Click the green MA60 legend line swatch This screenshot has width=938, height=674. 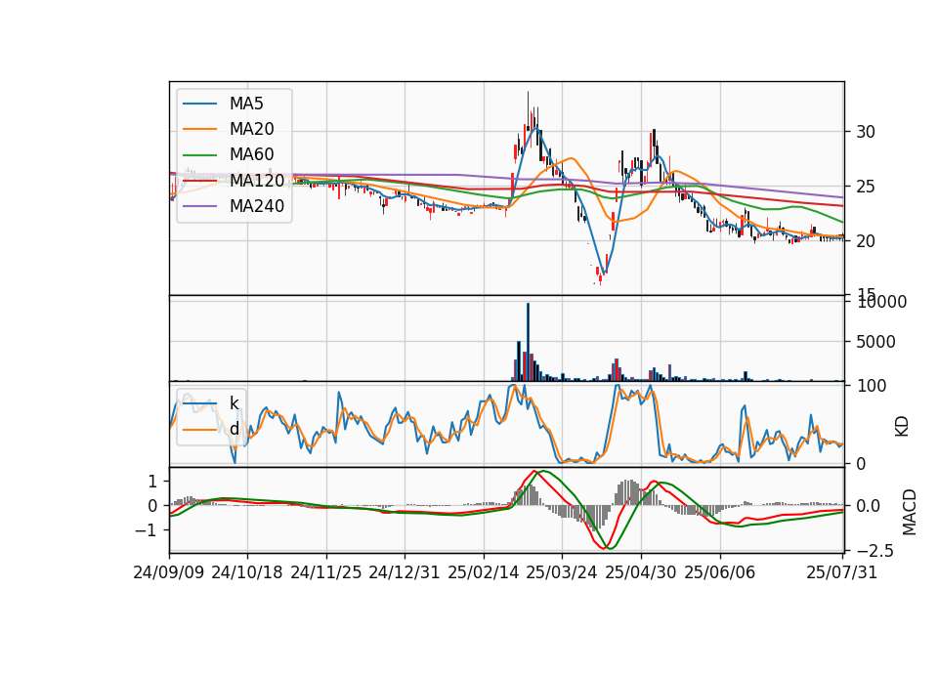199,154
